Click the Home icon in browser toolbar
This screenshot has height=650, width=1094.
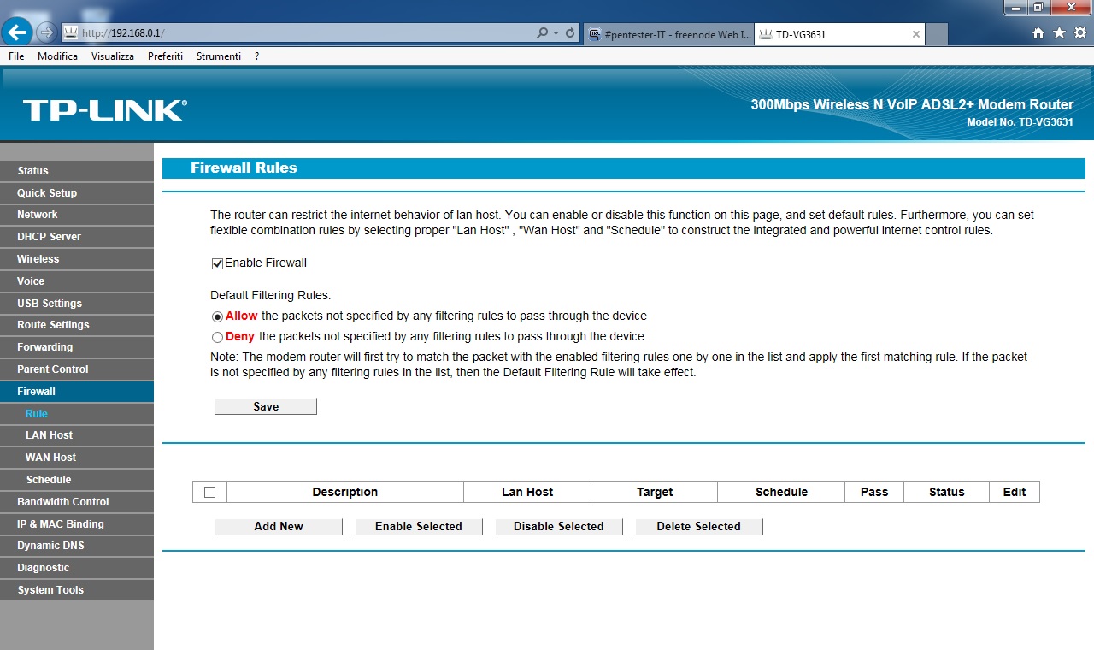pyautogui.click(x=1038, y=33)
